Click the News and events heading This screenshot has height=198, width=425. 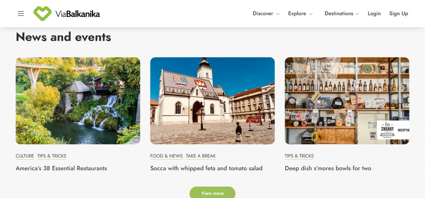(x=63, y=37)
